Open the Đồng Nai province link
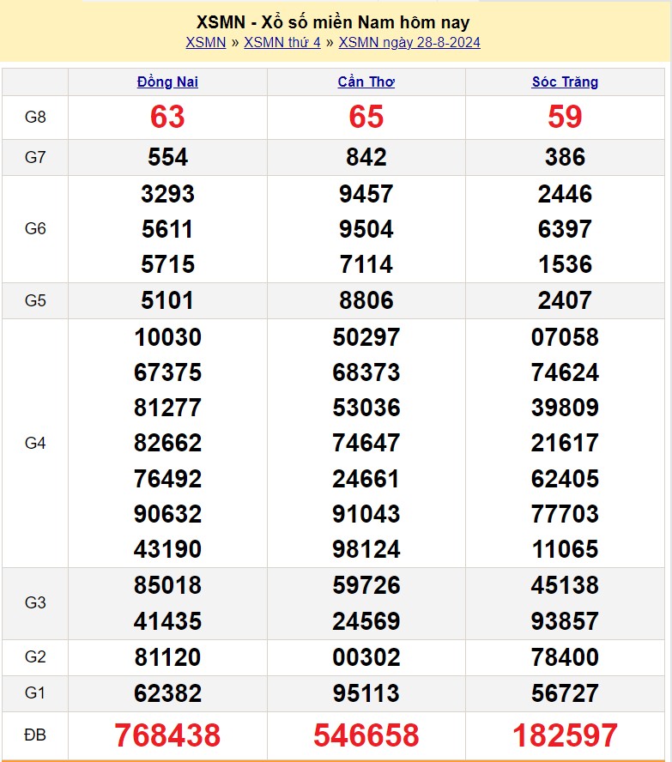Viewport: 672px width, 762px height. 167,82
